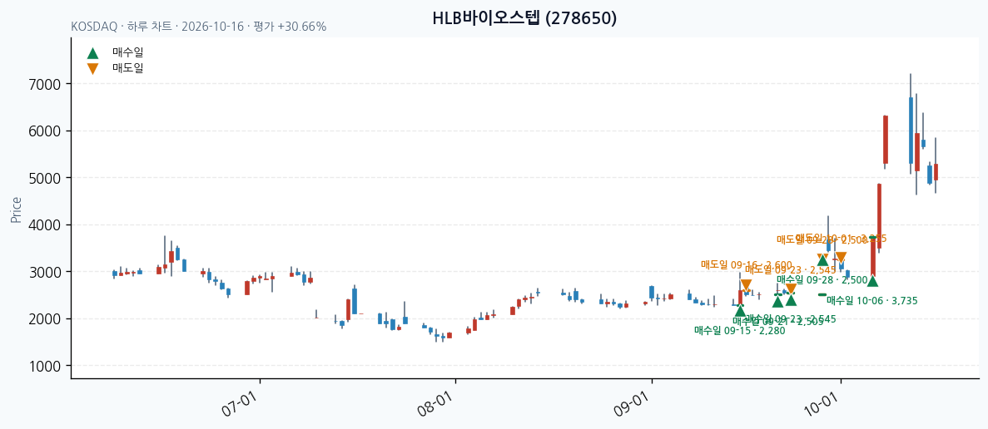
Task: Click the annotation text 매수일 10-06 · 3,735
Action: [x=872, y=301]
